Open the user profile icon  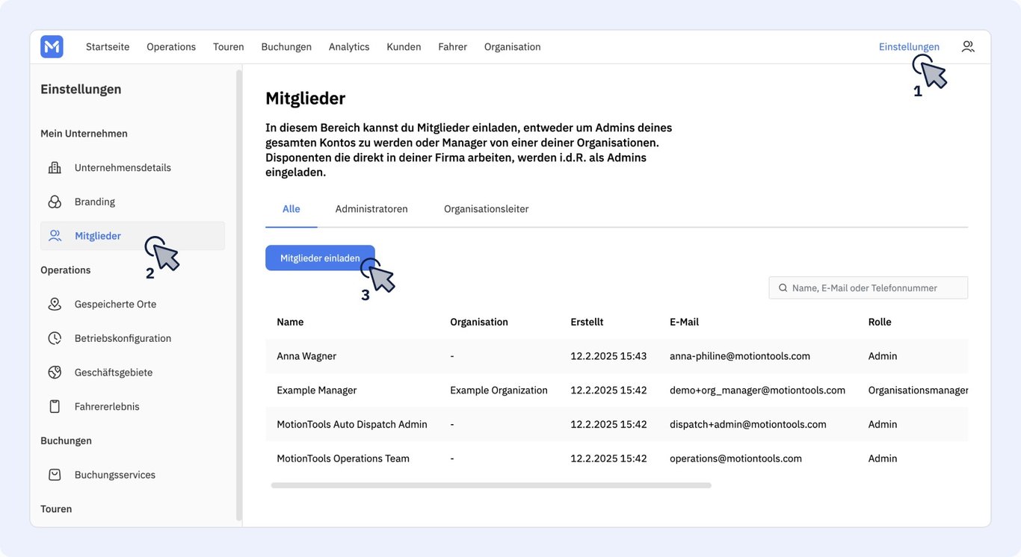click(x=968, y=46)
